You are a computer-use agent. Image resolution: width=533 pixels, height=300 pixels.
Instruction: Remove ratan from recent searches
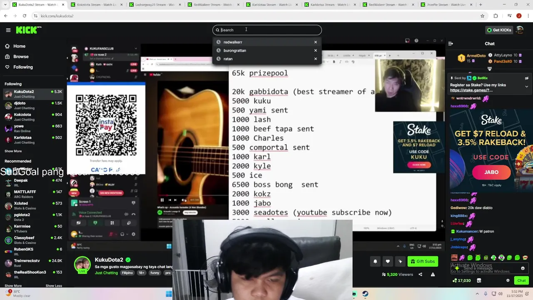tap(316, 59)
